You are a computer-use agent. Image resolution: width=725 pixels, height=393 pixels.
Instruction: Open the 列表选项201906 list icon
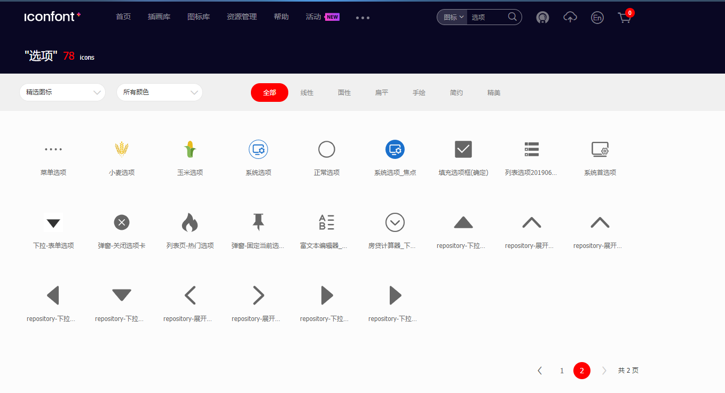point(532,149)
